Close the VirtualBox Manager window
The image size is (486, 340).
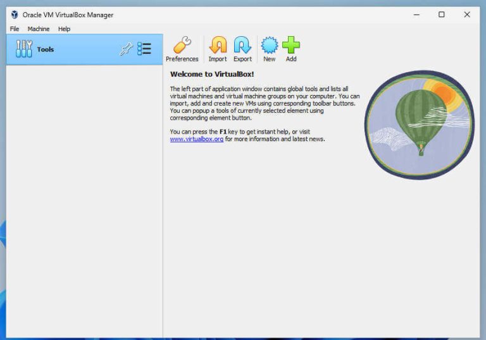pyautogui.click(x=467, y=15)
